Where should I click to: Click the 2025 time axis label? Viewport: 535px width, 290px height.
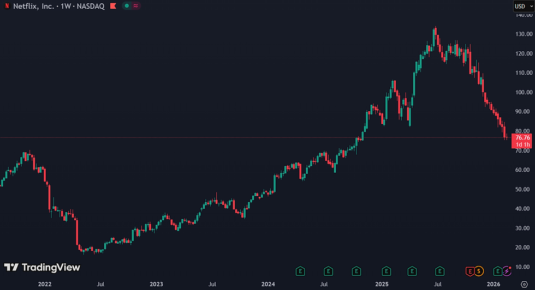[x=382, y=284]
